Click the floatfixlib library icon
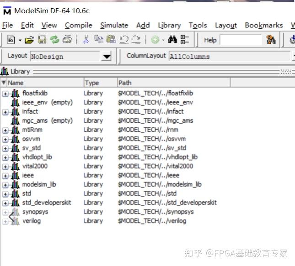This screenshot has height=266, width=295. coord(15,93)
